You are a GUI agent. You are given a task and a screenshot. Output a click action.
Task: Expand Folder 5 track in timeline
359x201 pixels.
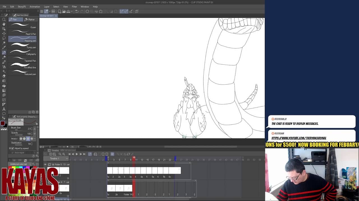click(x=53, y=165)
